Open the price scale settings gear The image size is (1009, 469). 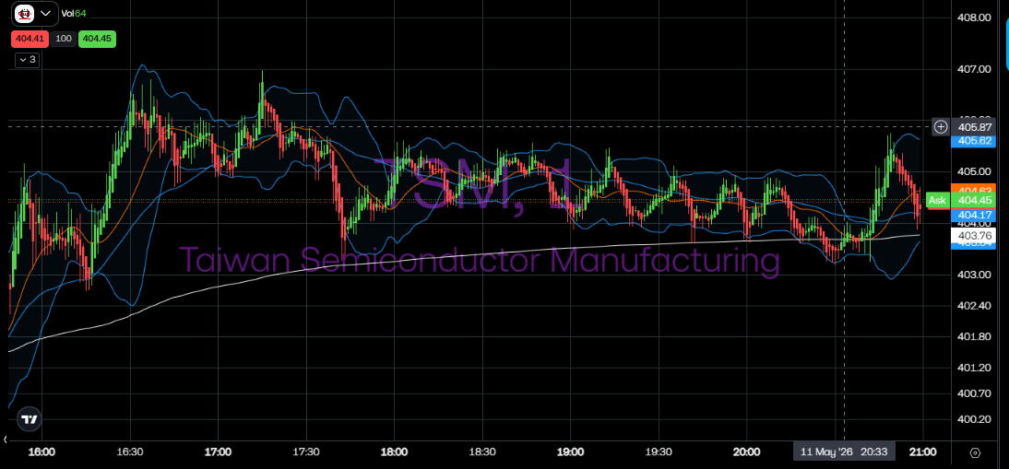(974, 452)
